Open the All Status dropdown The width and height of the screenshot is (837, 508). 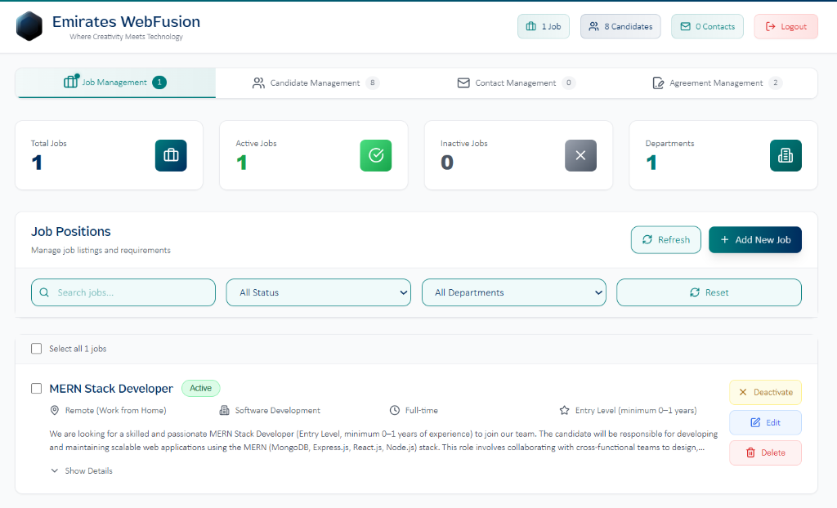(318, 292)
